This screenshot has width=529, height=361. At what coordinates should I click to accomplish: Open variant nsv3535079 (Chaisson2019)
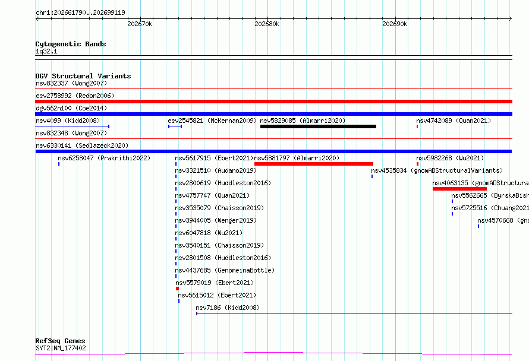click(219, 208)
